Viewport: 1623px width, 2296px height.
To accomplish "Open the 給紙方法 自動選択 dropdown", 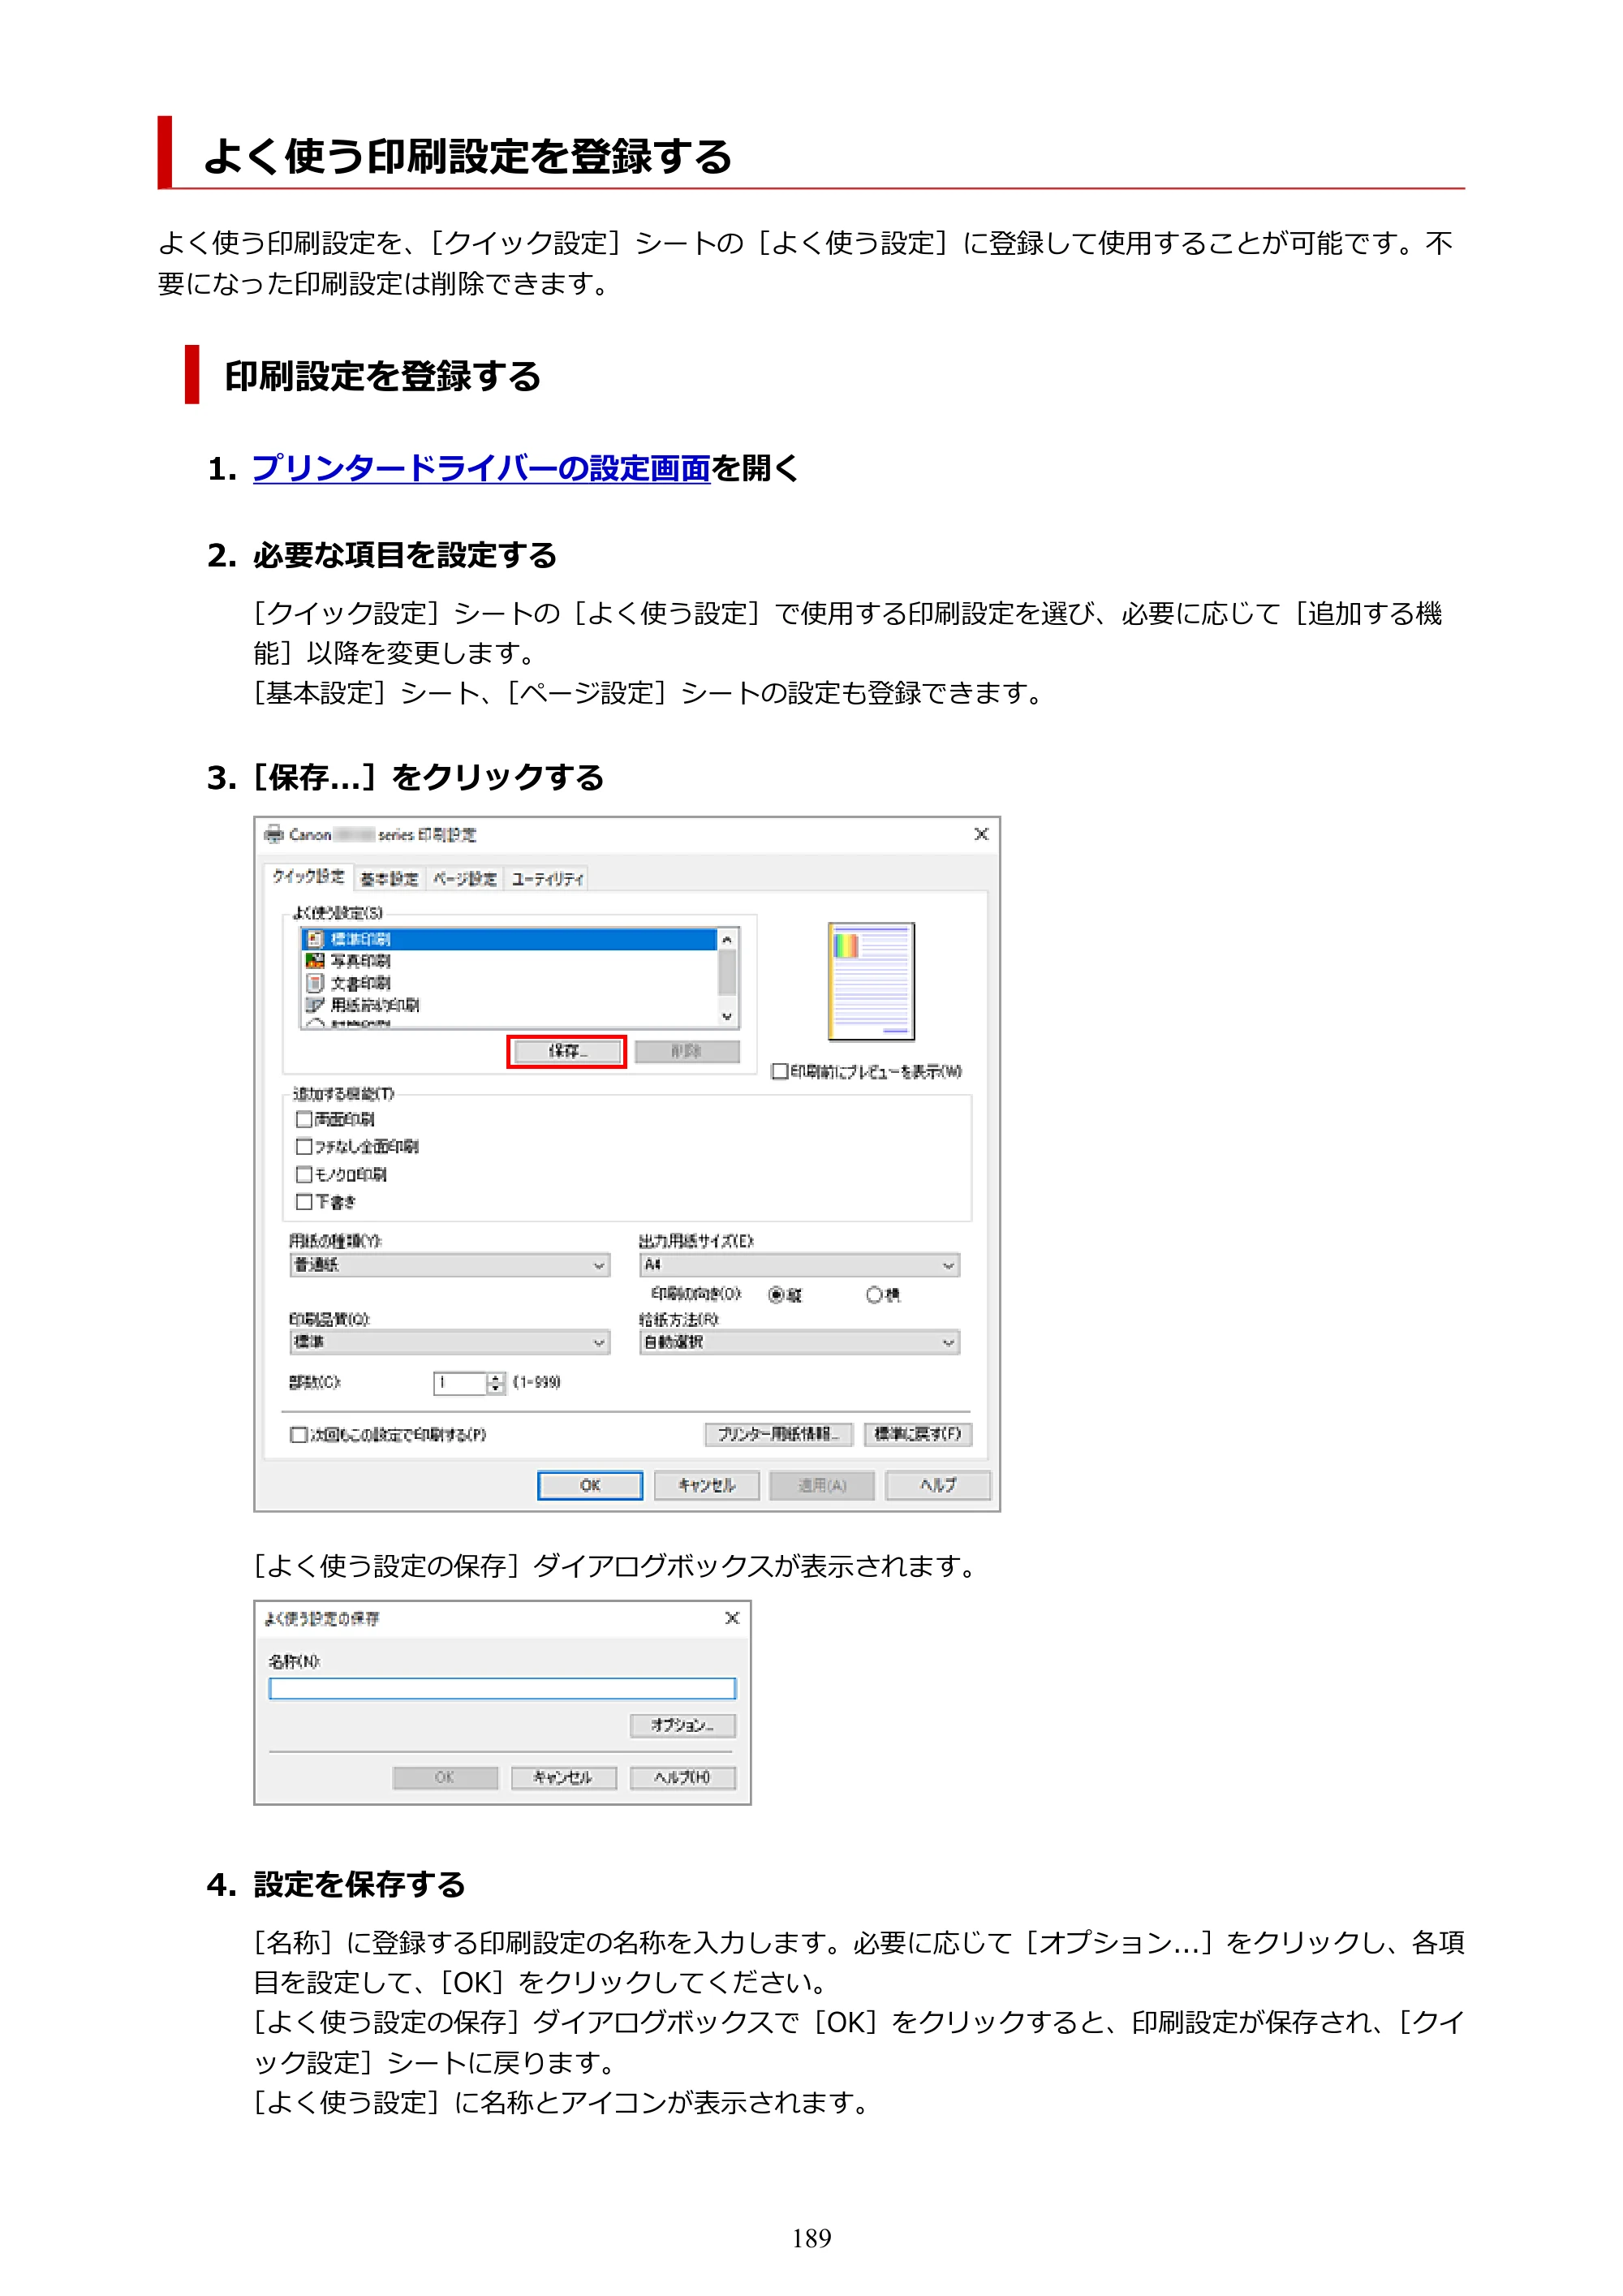I will (800, 1342).
